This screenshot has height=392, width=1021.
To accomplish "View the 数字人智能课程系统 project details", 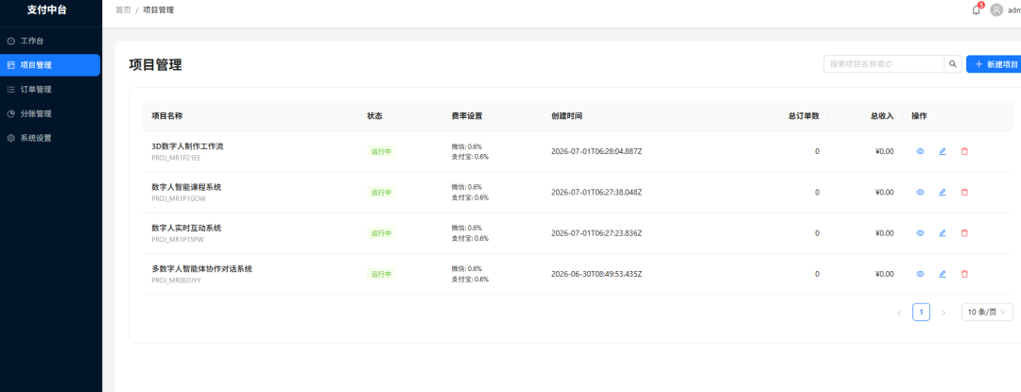I will coord(920,193).
